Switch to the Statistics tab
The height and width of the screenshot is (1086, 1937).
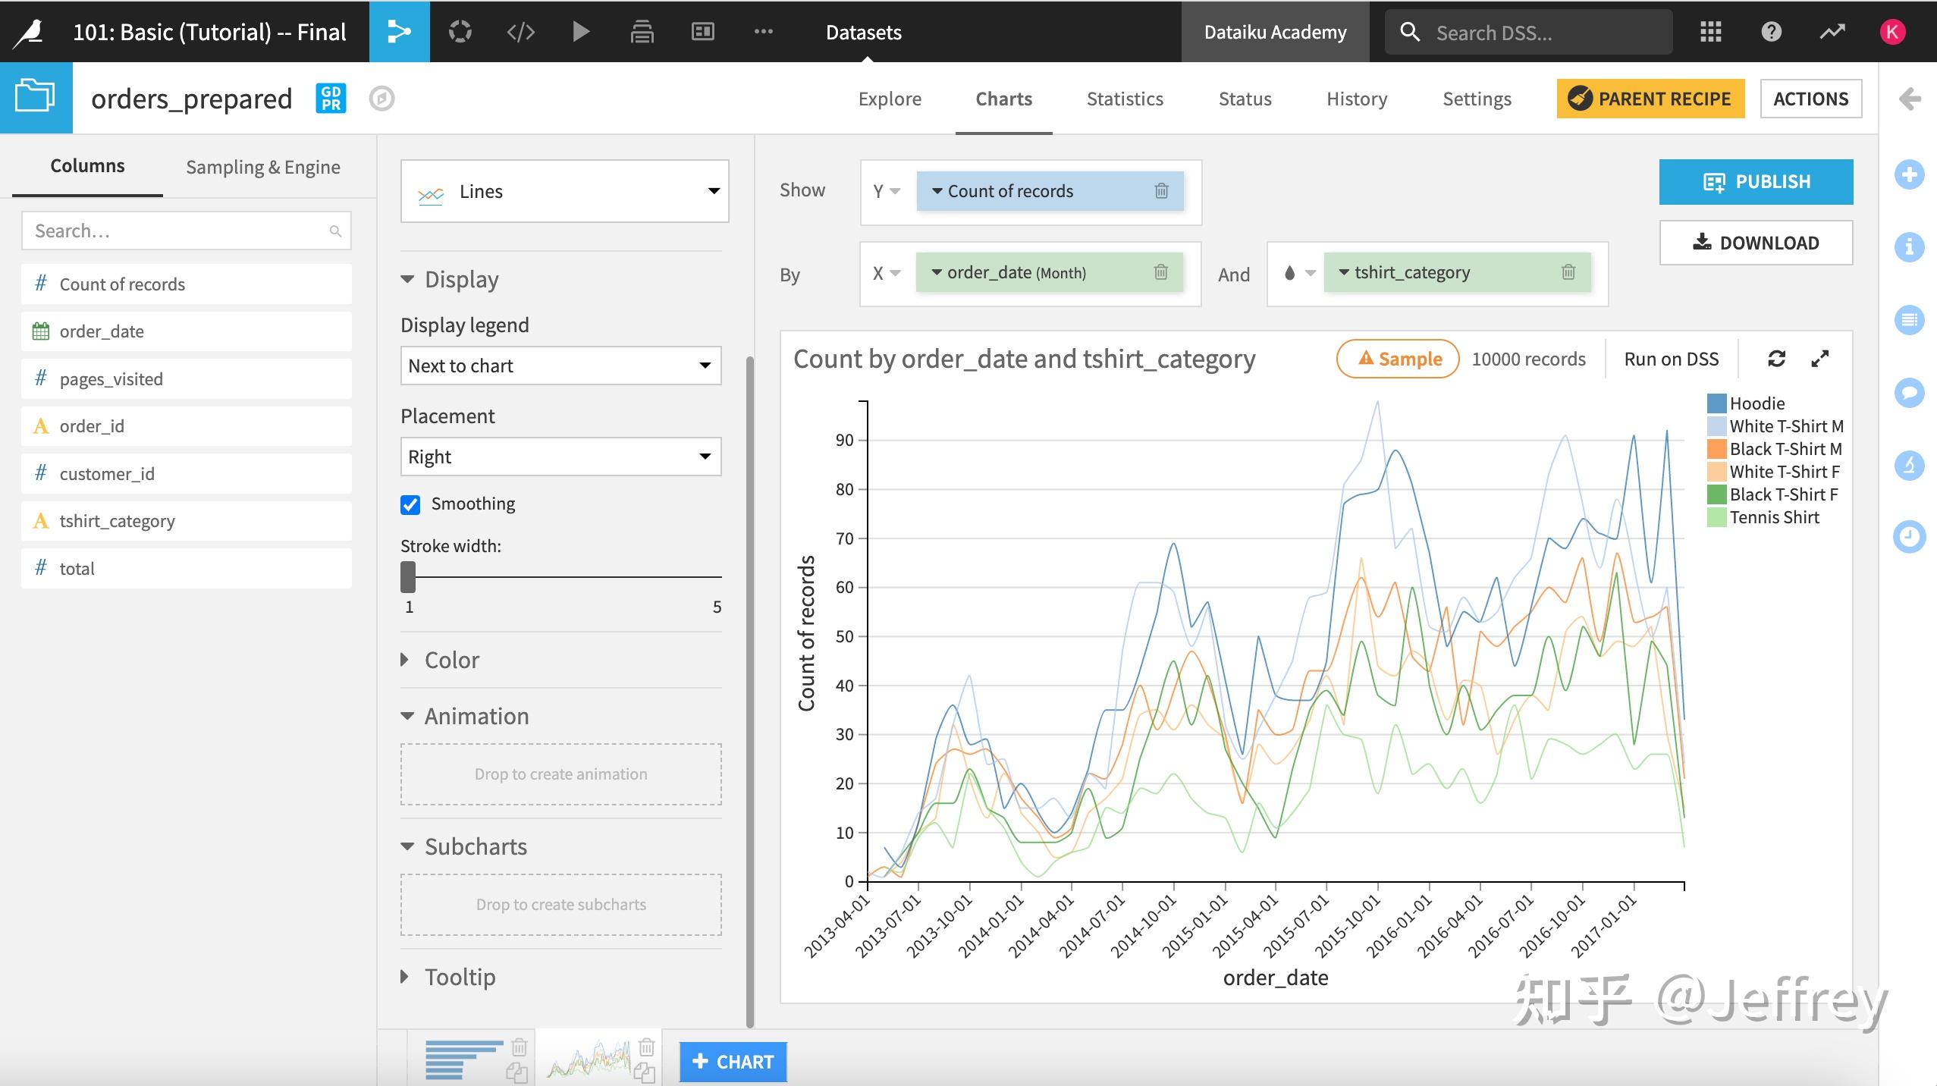[x=1125, y=99]
